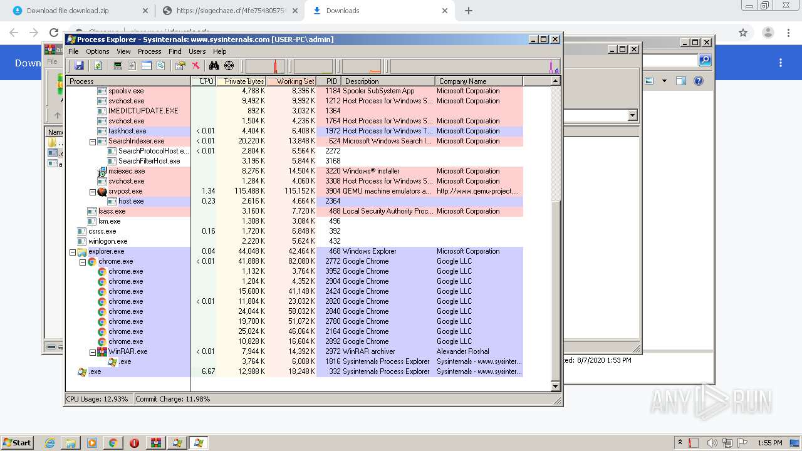Bookmark page with Chrome star icon

tap(743, 33)
